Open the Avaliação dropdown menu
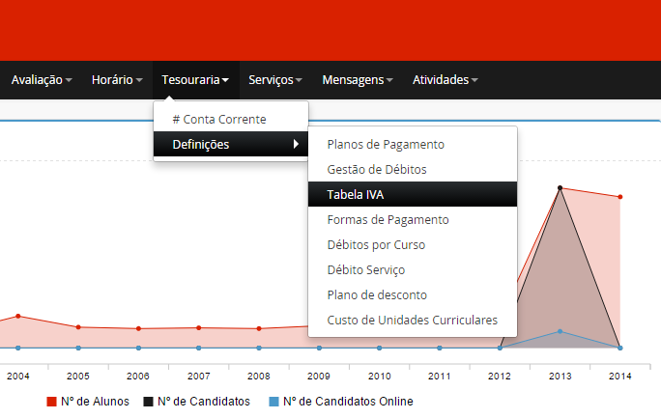661x419 pixels. [x=42, y=80]
